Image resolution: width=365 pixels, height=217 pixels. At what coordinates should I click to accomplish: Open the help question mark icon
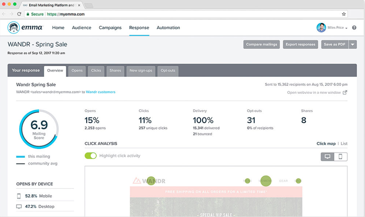click(x=354, y=28)
